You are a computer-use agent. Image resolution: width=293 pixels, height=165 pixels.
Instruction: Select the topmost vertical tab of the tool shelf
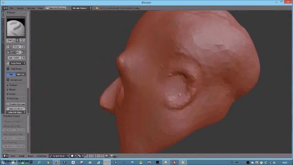[3, 15]
